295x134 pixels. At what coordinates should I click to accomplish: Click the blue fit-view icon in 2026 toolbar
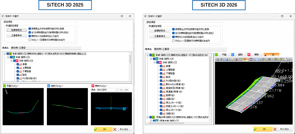227,59
